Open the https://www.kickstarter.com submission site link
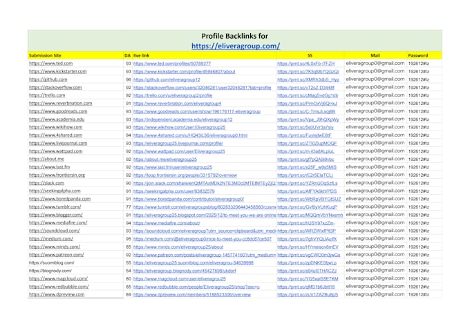 click(57, 71)
